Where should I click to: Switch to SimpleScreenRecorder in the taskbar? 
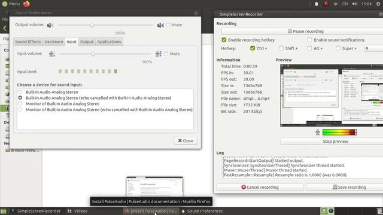pos(36,211)
